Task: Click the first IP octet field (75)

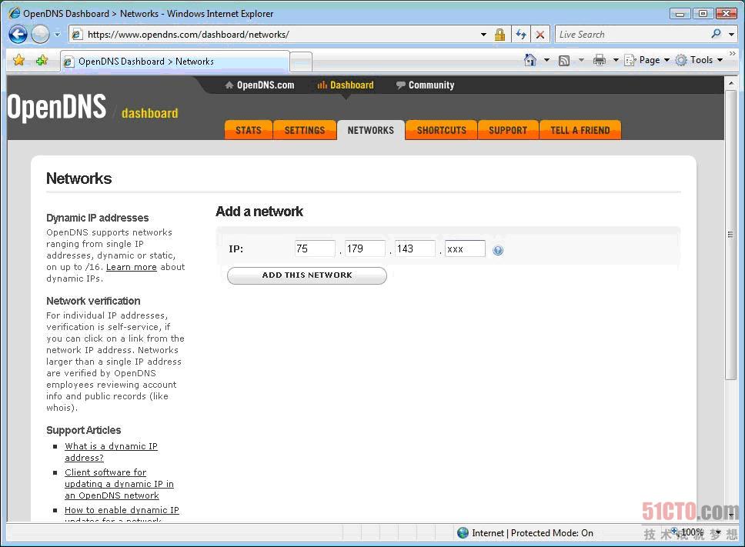Action: [x=315, y=248]
